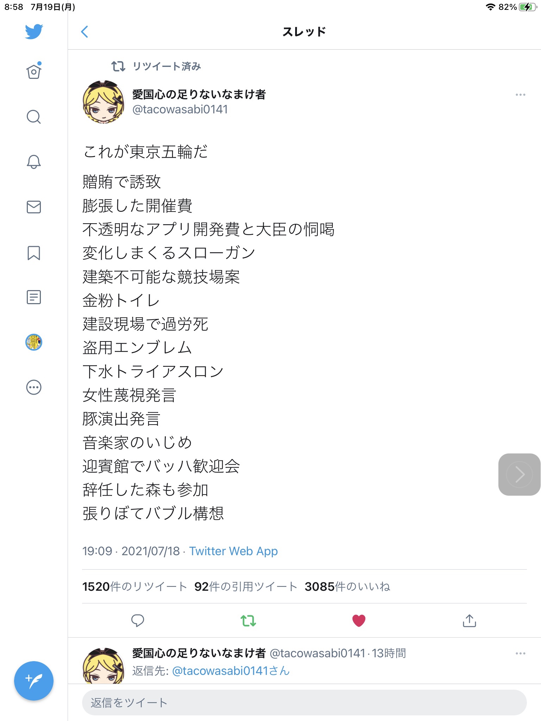Open the Search magnifier in sidebar
The width and height of the screenshot is (541, 721).
pos(34,117)
